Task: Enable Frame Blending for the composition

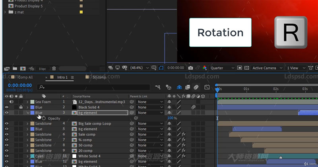Action: (188, 87)
